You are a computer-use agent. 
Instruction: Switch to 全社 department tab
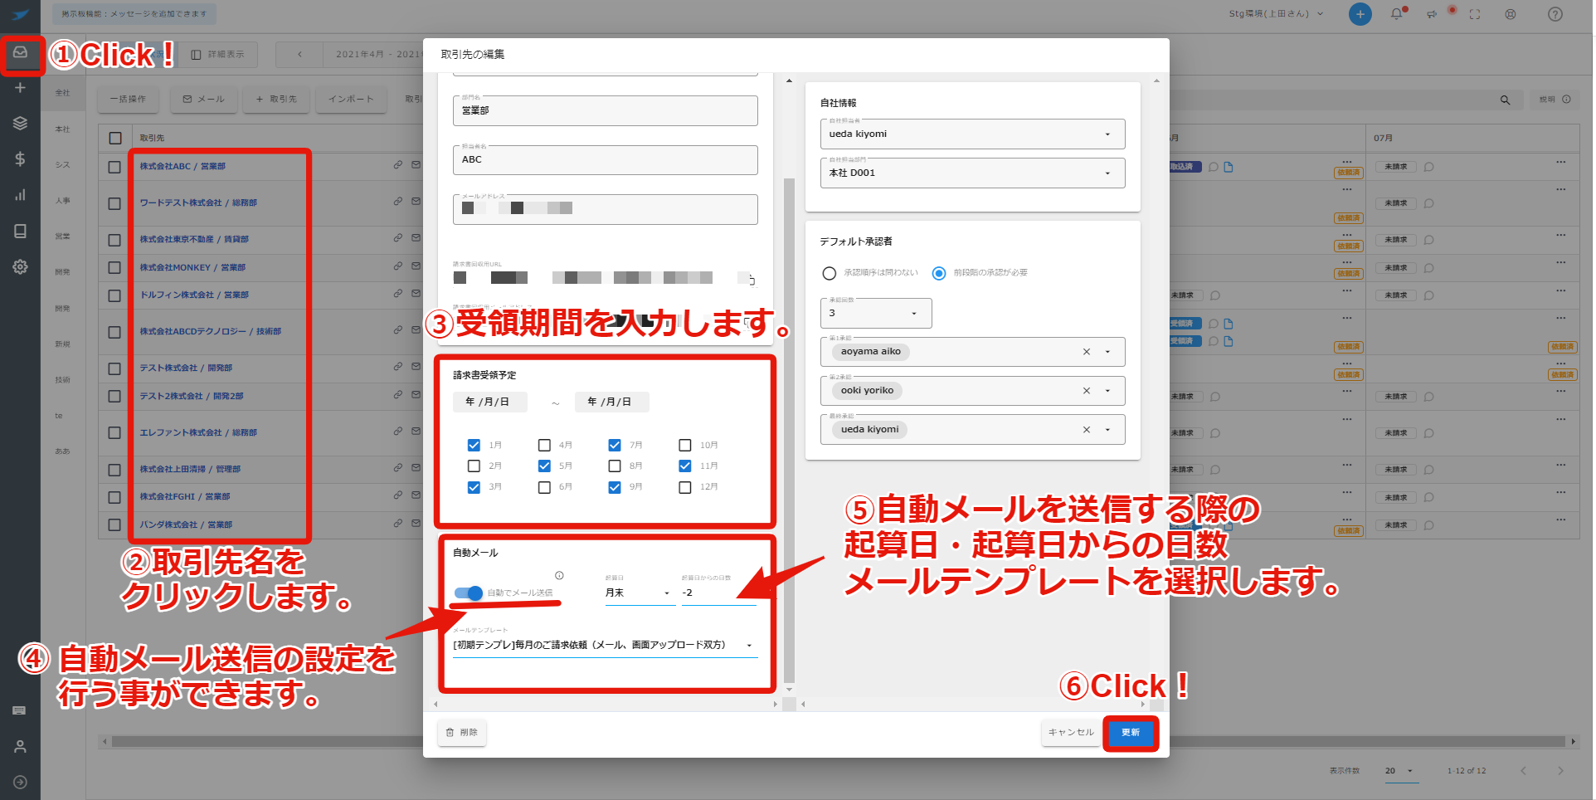pos(63,93)
